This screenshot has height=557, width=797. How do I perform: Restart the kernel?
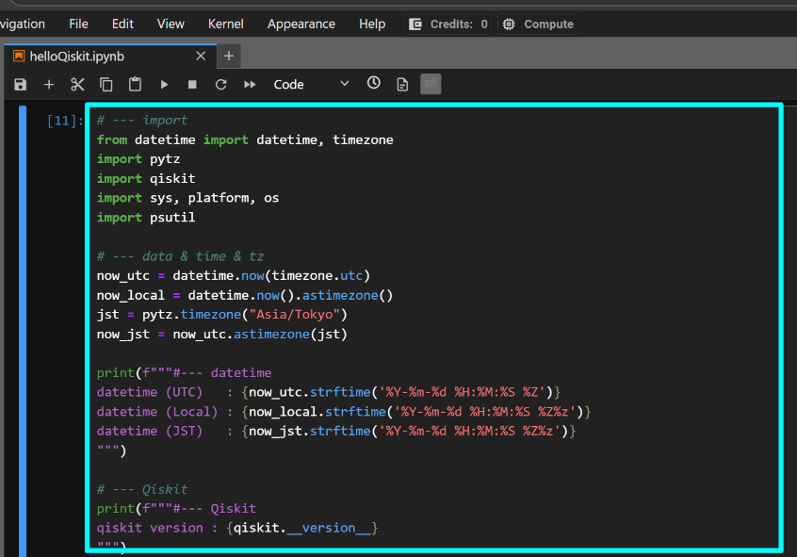tap(221, 85)
